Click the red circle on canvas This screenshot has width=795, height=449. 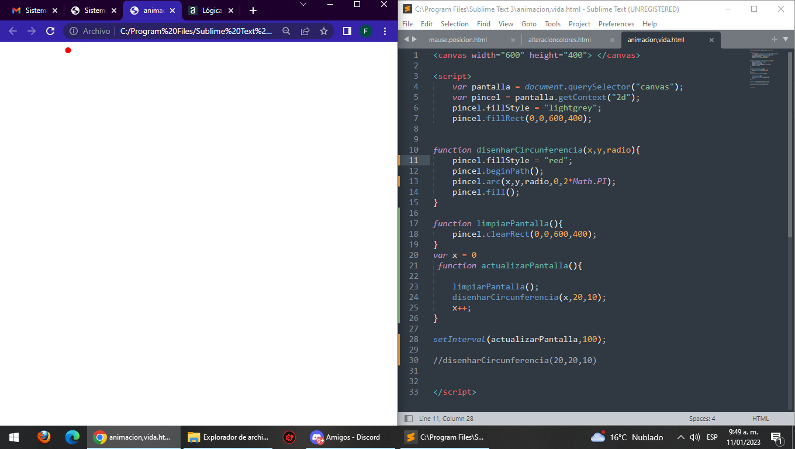pos(68,50)
